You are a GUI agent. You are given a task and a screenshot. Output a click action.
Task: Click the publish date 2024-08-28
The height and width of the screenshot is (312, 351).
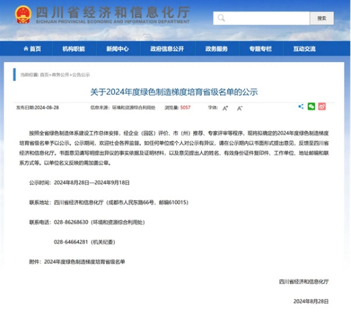[47, 107]
